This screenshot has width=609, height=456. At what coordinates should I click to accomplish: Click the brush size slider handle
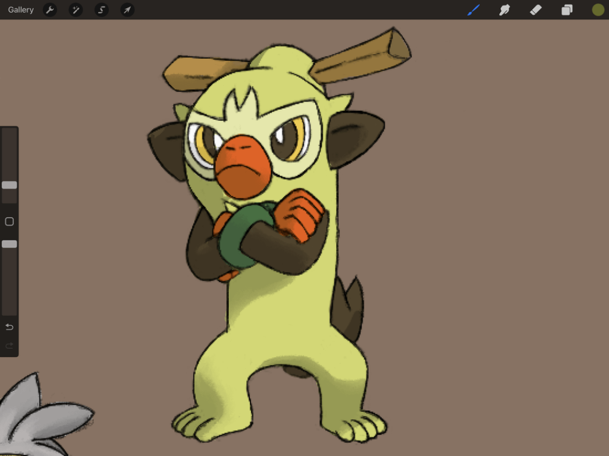point(10,185)
